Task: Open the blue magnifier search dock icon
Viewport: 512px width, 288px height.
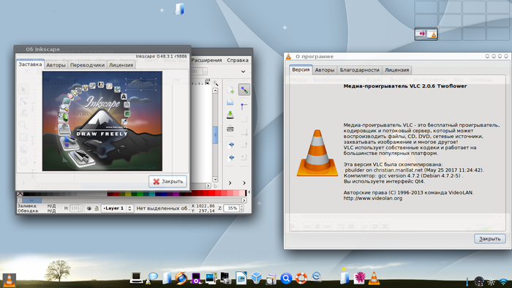Action: tap(286, 278)
